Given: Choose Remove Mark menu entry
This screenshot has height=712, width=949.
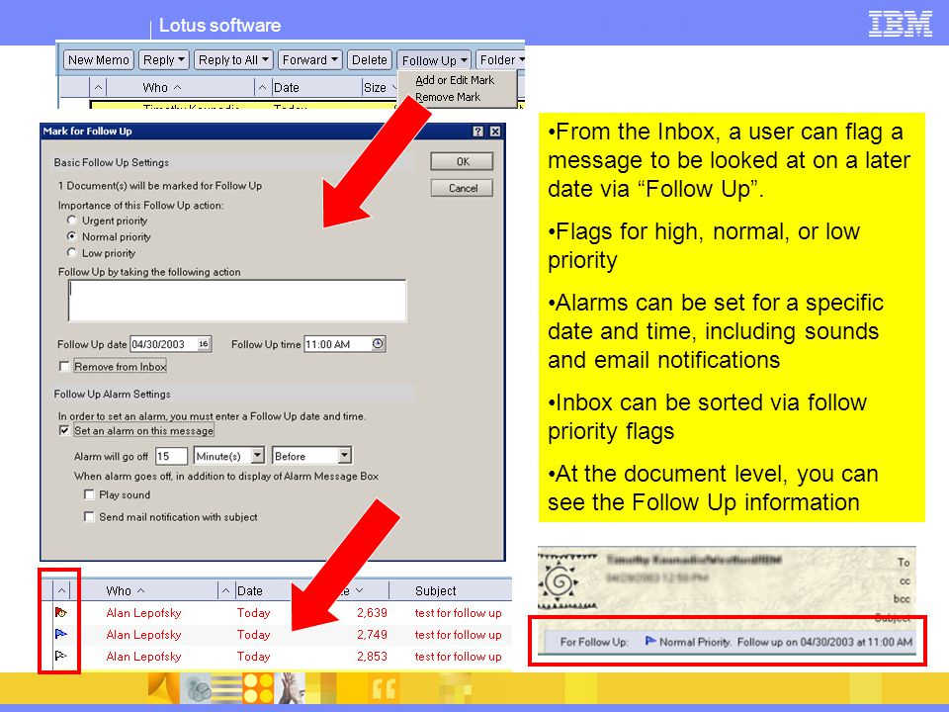Looking at the screenshot, I should [x=447, y=97].
